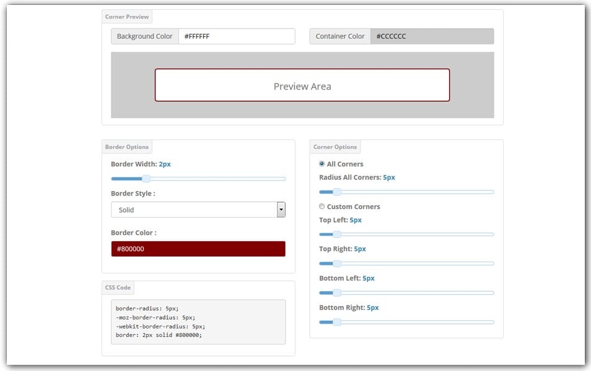The width and height of the screenshot is (591, 371).
Task: Open the Border Style dropdown arrow
Action: tap(281, 210)
